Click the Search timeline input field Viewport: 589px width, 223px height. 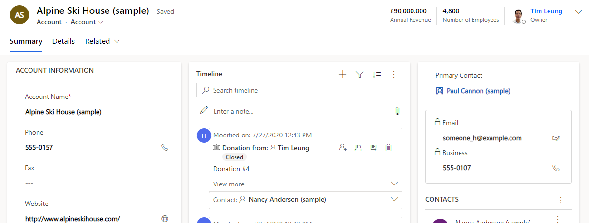[299, 90]
